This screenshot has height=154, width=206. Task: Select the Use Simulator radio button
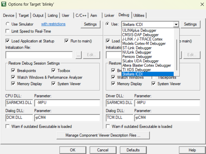pyautogui.click(x=8, y=24)
